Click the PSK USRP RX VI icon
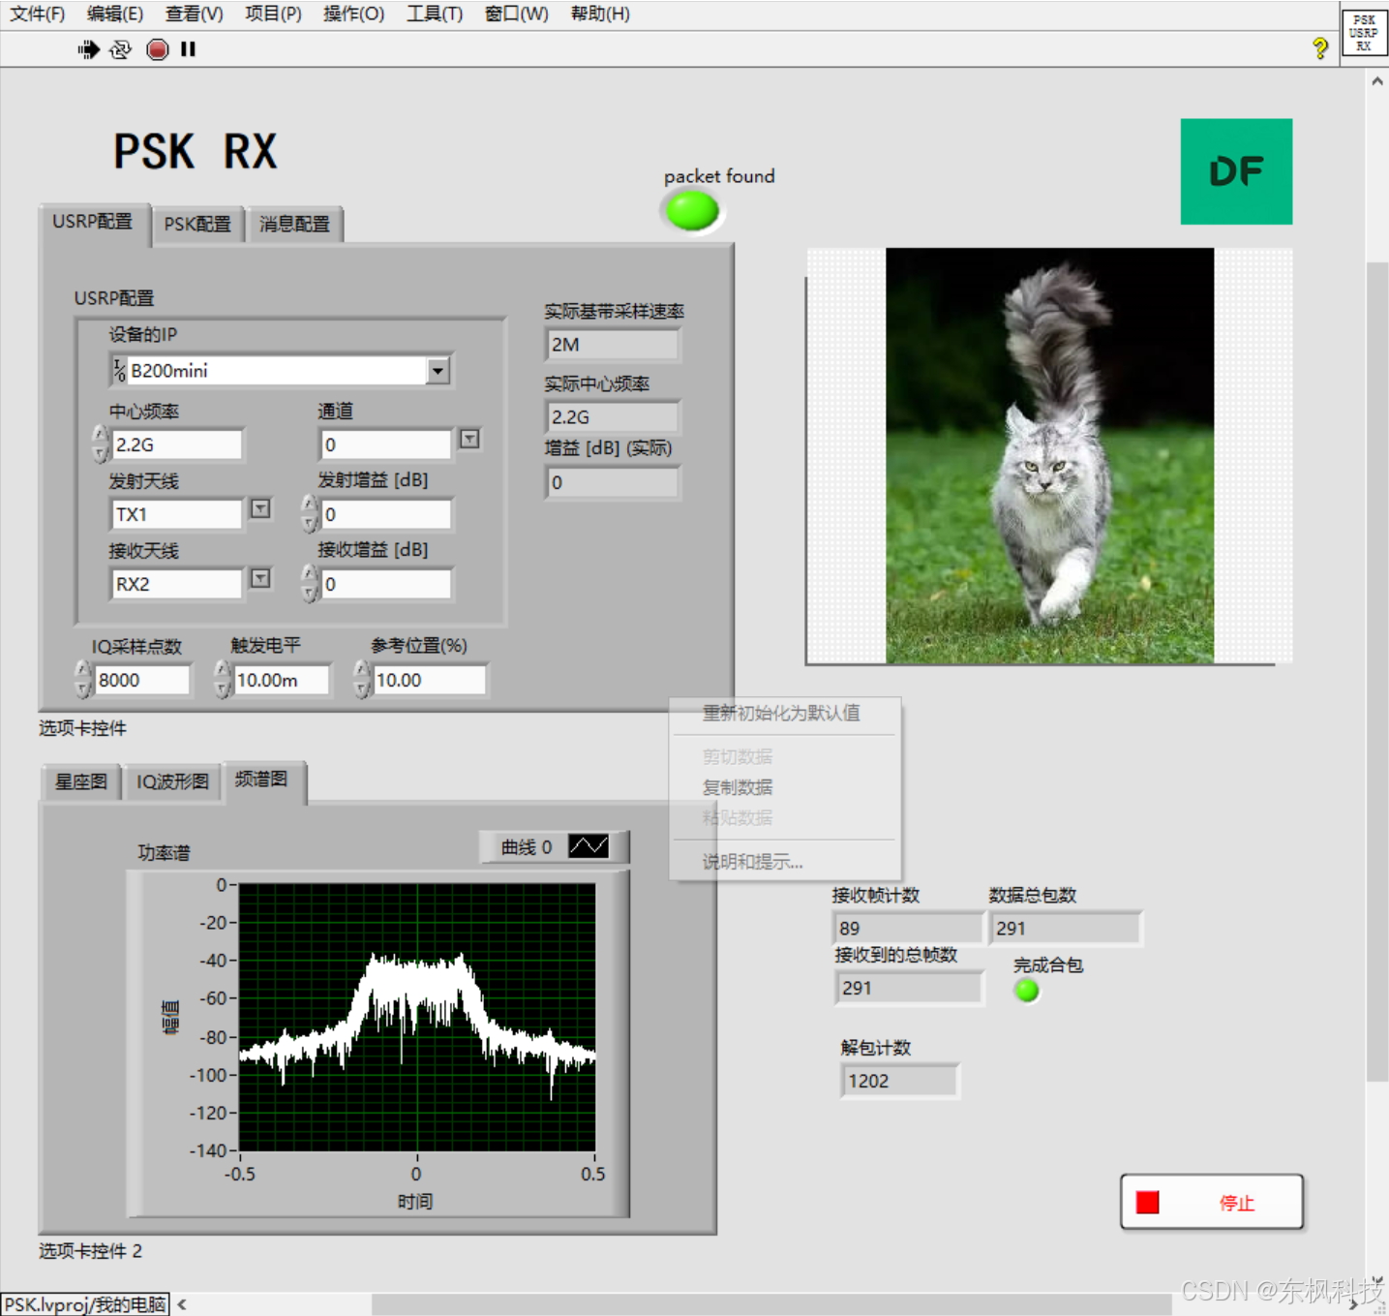Image resolution: width=1389 pixels, height=1316 pixels. point(1364,32)
